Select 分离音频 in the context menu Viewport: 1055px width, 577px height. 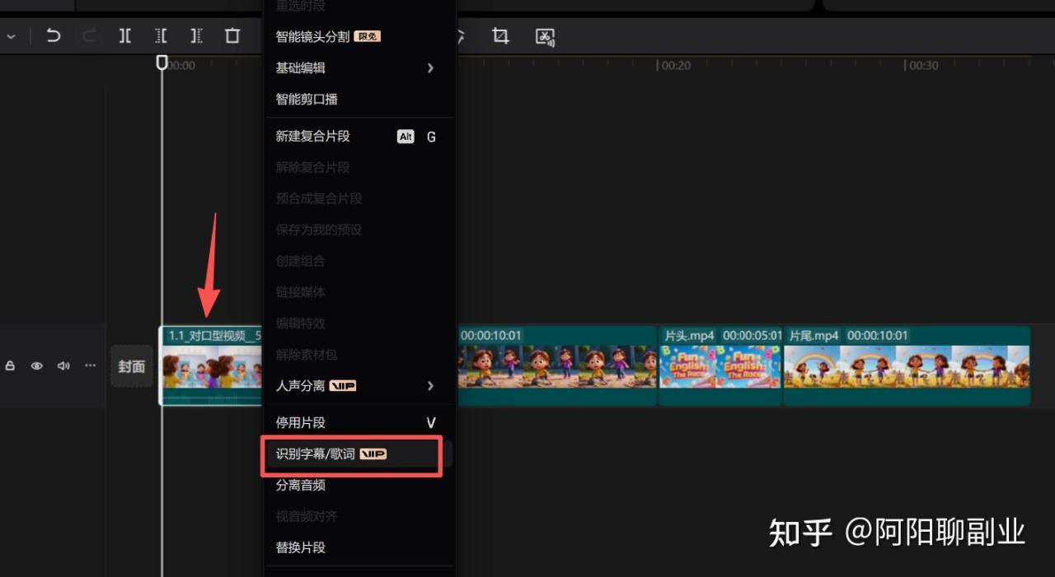pos(301,486)
